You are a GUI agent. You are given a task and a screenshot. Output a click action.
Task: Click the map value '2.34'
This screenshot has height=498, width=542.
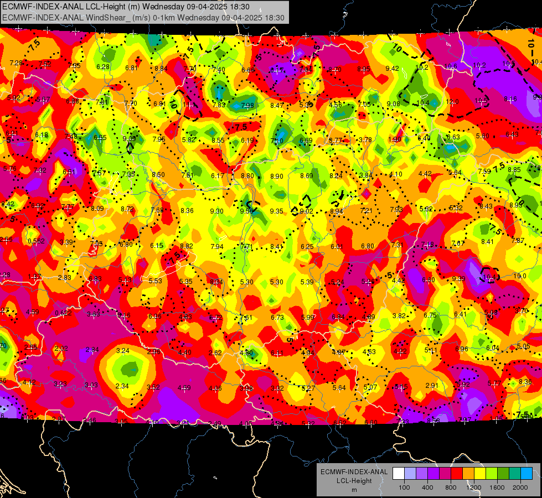click(x=122, y=386)
